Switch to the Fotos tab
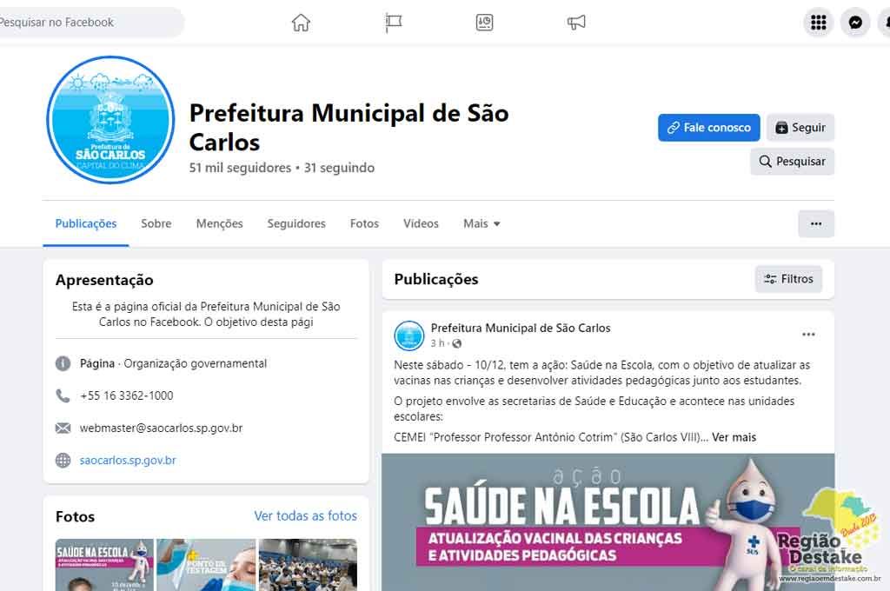Viewport: 890px width, 591px height. [364, 223]
